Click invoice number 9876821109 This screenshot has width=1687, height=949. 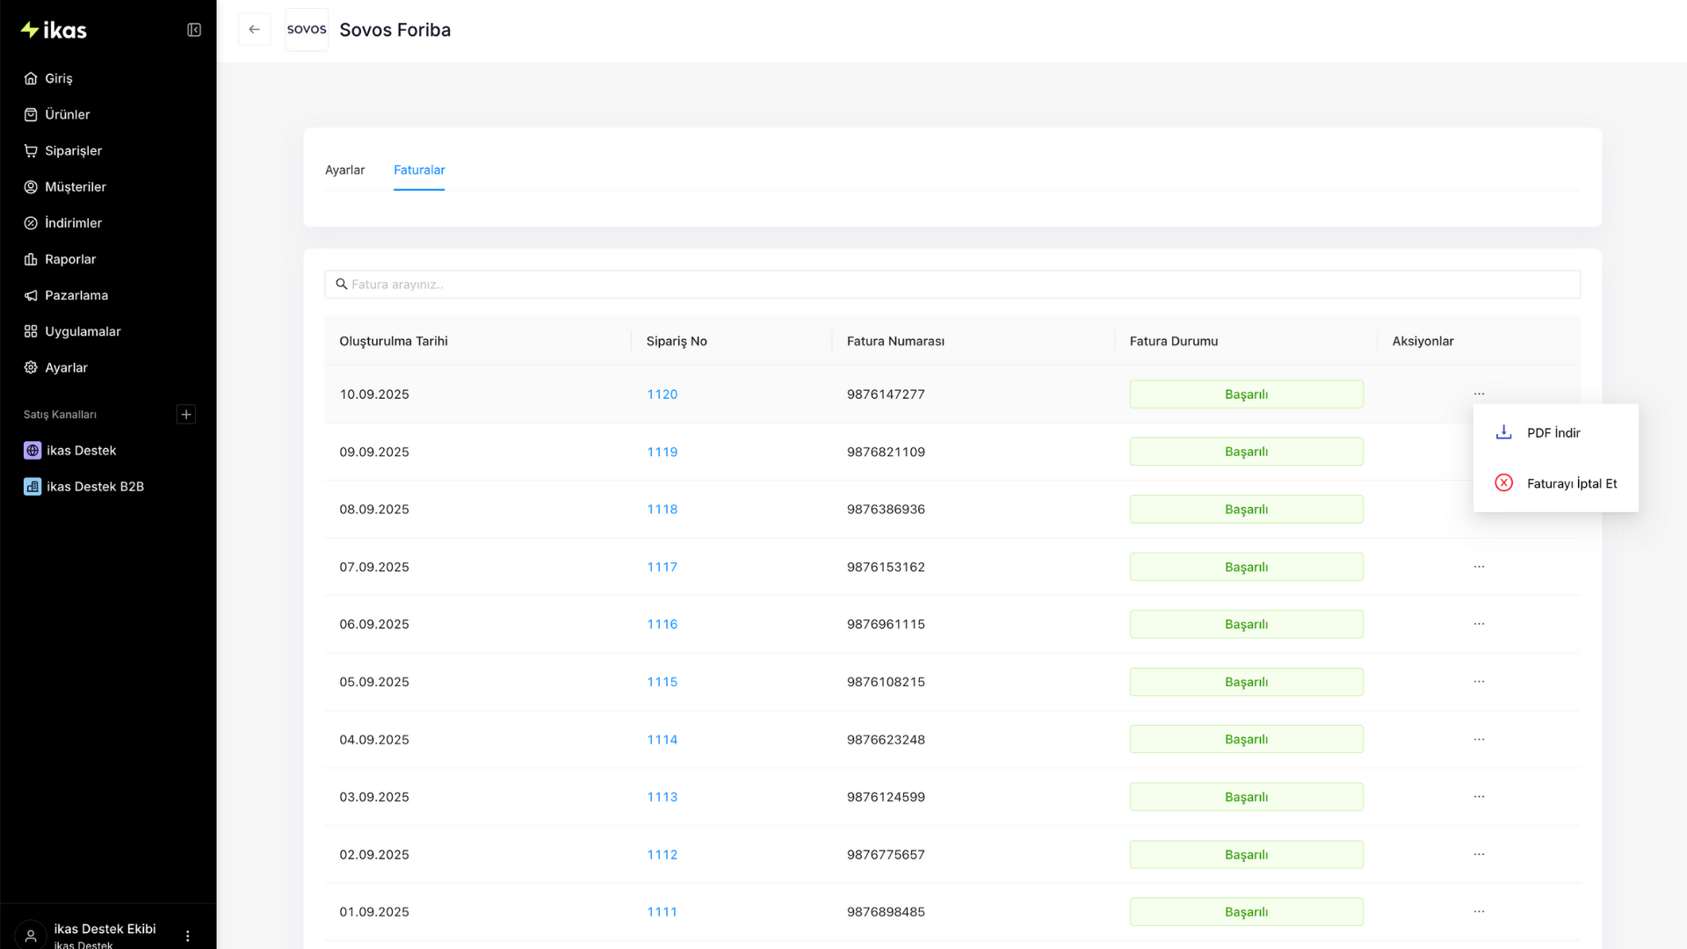pos(886,452)
